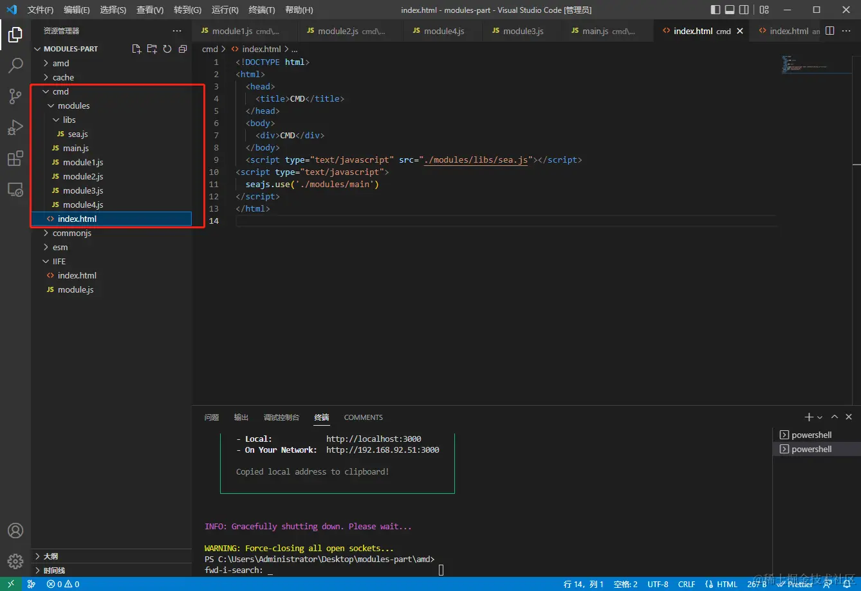
Task: Click the New Folder icon in explorer header
Action: [152, 49]
